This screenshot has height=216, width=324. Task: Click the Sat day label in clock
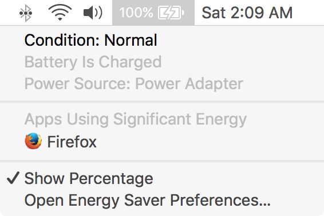[x=214, y=13]
